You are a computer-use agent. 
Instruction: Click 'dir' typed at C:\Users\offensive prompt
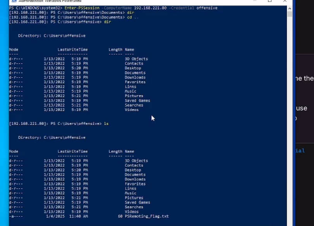(x=107, y=22)
